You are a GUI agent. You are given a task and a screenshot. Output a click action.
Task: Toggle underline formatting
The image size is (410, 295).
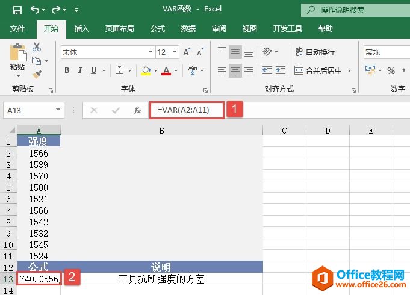click(93, 70)
